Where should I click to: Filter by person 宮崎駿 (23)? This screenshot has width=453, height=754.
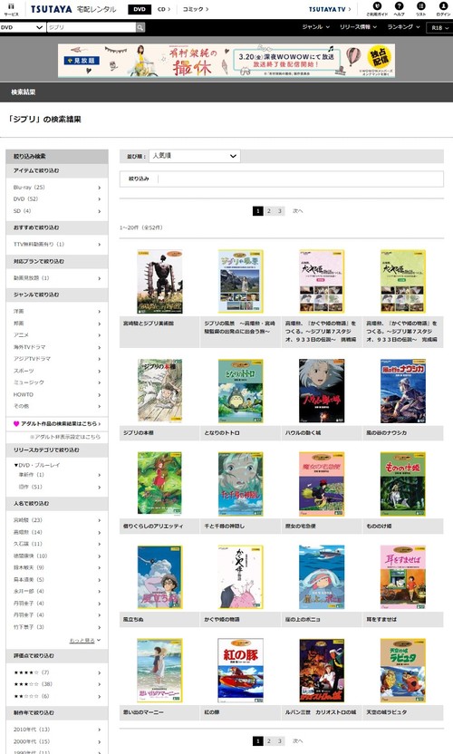click(x=57, y=520)
